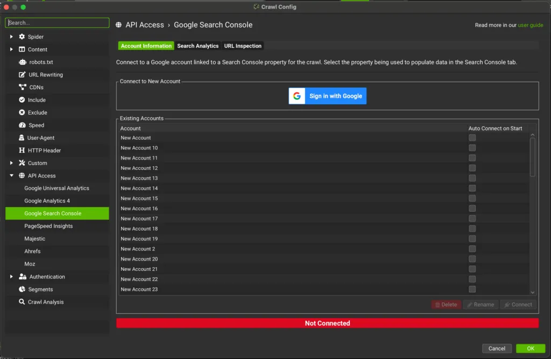The height and width of the screenshot is (359, 551).
Task: Click the Crawl Config title bar icon
Action: [256, 6]
